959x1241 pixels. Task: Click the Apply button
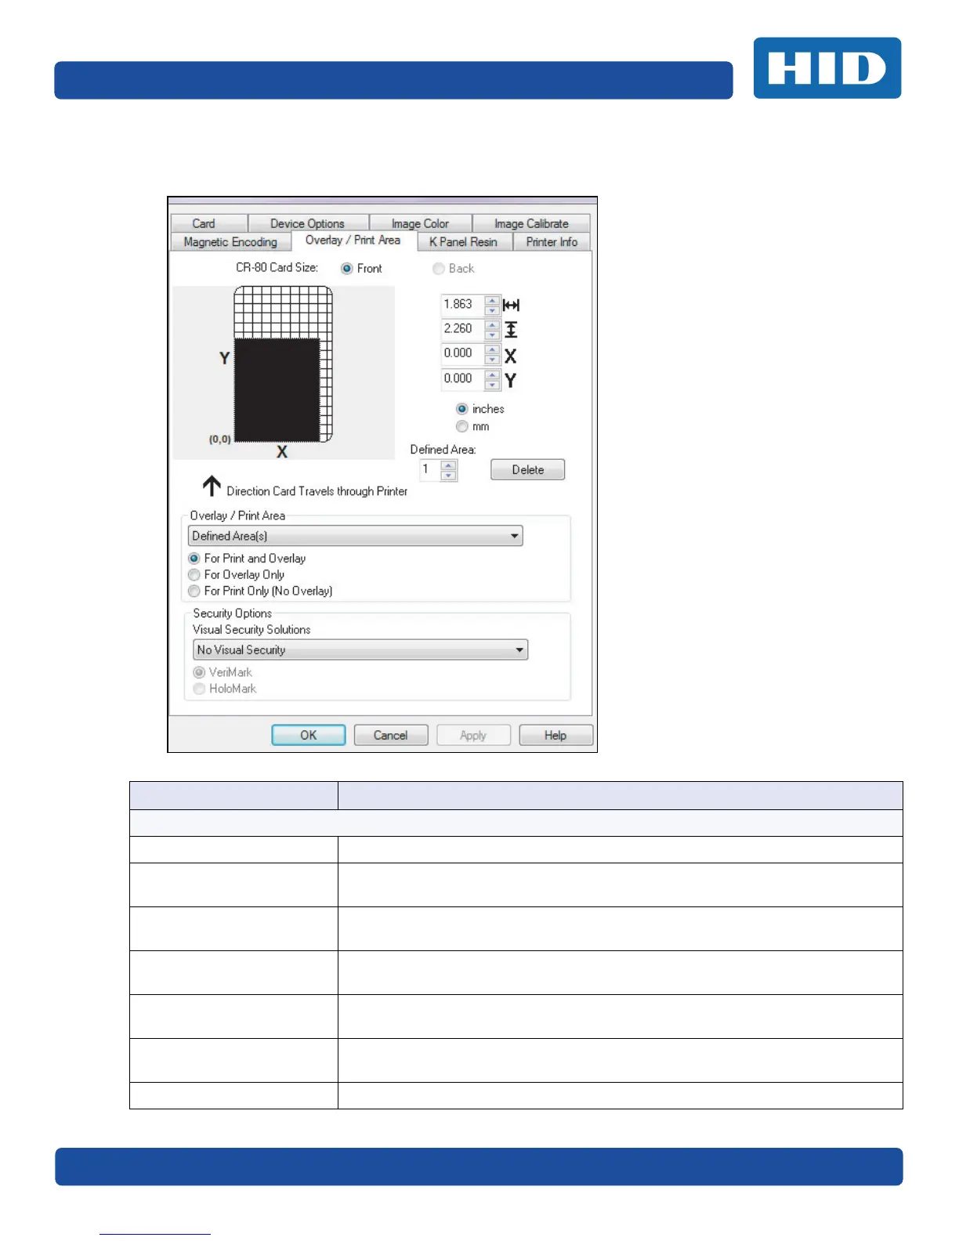point(473,736)
